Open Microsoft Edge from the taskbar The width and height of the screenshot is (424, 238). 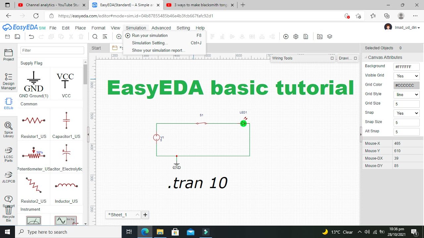(145, 232)
